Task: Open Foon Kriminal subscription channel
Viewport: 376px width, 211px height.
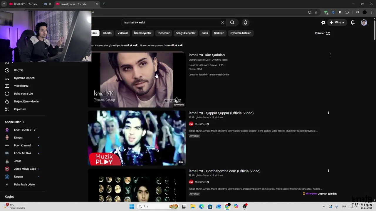Action: (x=22, y=145)
